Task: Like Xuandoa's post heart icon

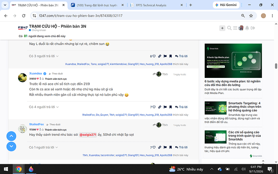Action: click(x=154, y=107)
